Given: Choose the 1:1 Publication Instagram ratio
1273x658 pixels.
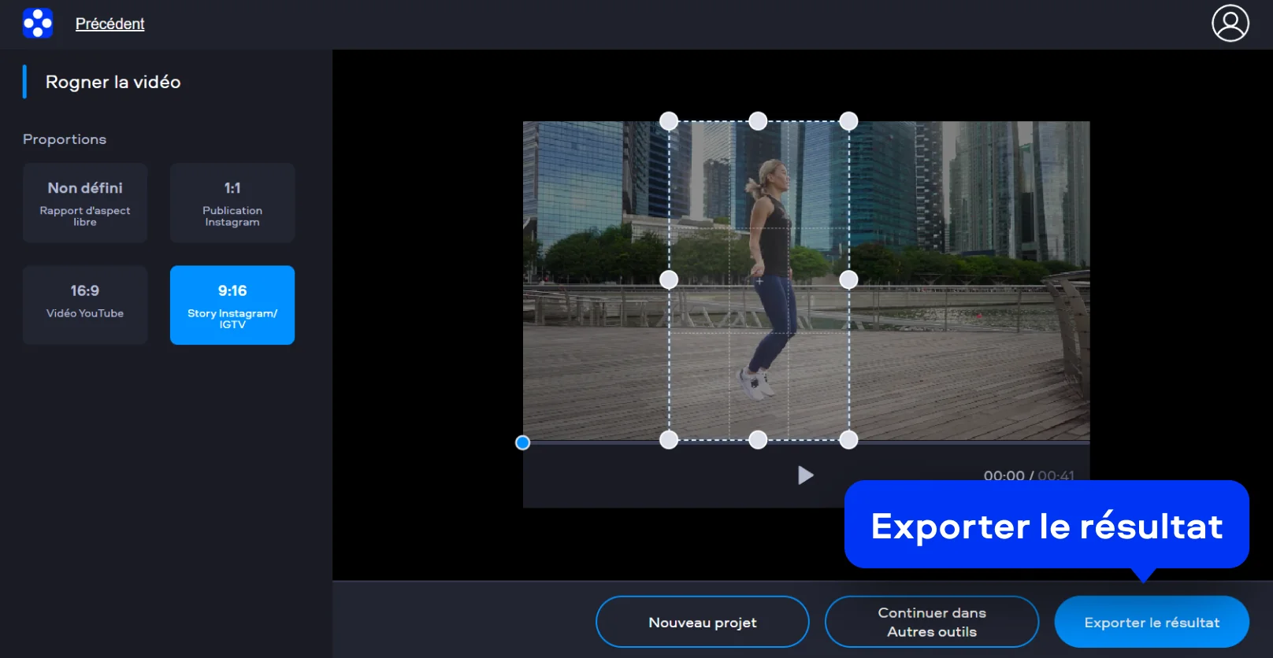Looking at the screenshot, I should (x=232, y=203).
